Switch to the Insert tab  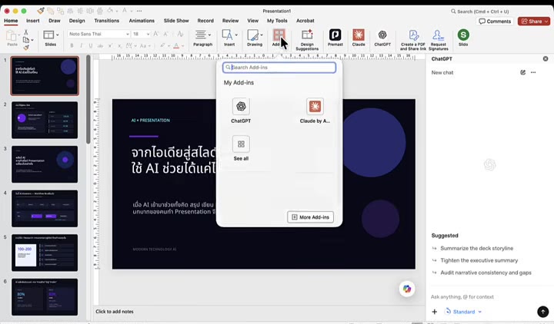point(33,21)
